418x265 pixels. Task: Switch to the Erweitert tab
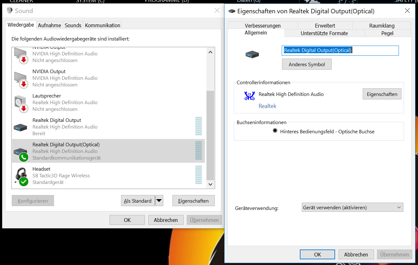[x=325, y=26]
